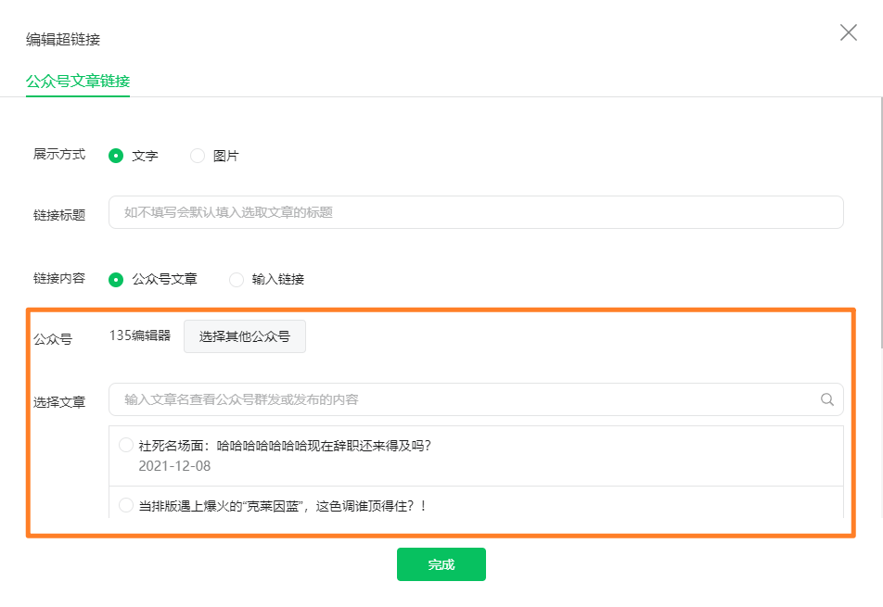Close the 编辑超链接 dialog

click(848, 33)
